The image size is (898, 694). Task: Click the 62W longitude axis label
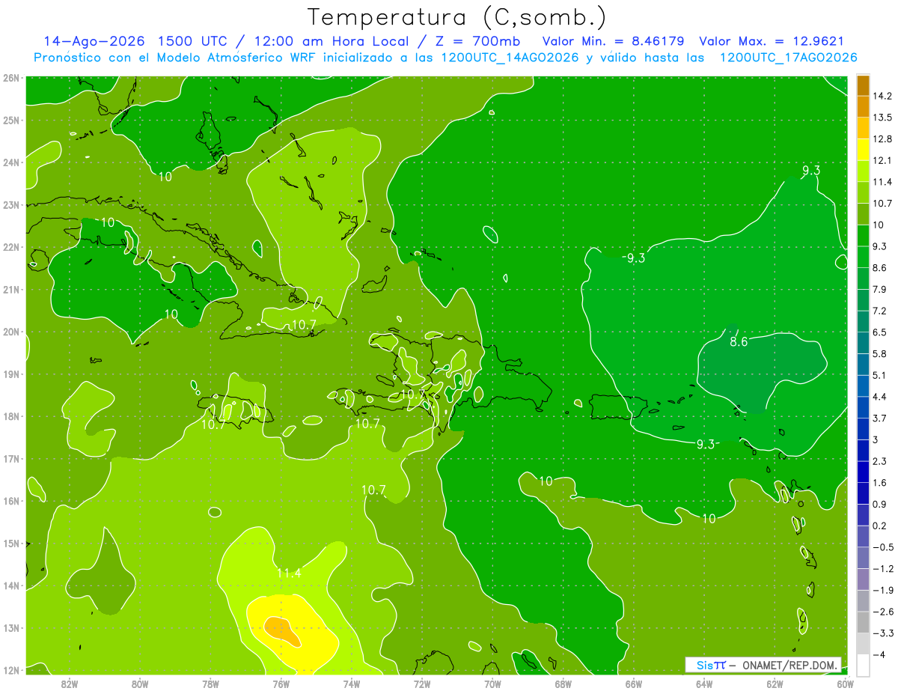click(775, 684)
